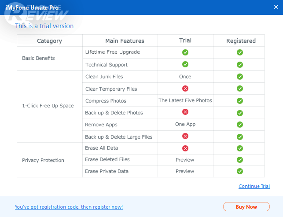Click Registered check for Erase Private Data
Viewport: 283px width, 217px height.
click(x=240, y=171)
